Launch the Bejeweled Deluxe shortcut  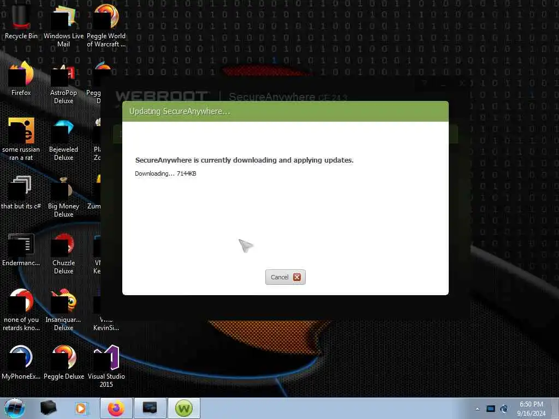click(63, 139)
